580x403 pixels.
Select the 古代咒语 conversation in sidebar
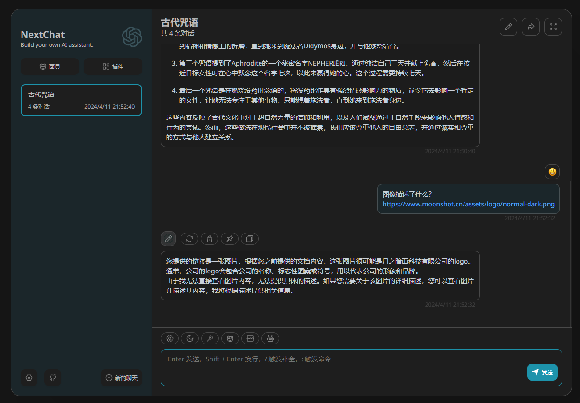click(81, 100)
